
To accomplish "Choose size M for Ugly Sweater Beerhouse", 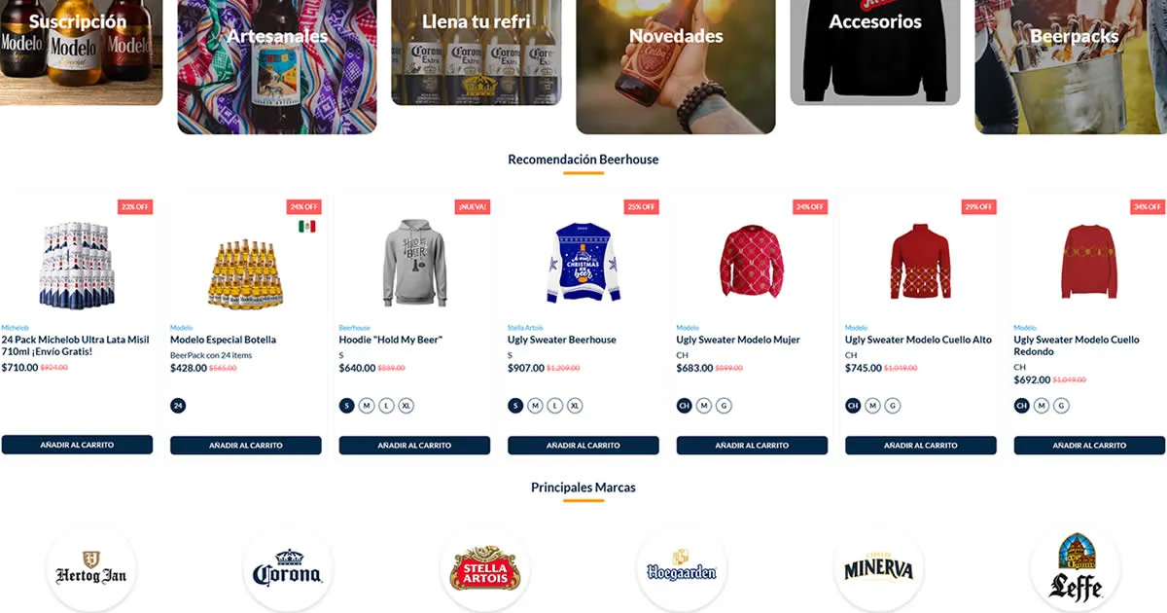I will pyautogui.click(x=535, y=406).
